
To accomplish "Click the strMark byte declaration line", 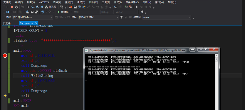I will point(65,41).
